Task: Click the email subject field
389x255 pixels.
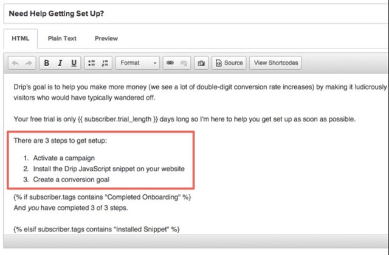Action: click(x=196, y=13)
